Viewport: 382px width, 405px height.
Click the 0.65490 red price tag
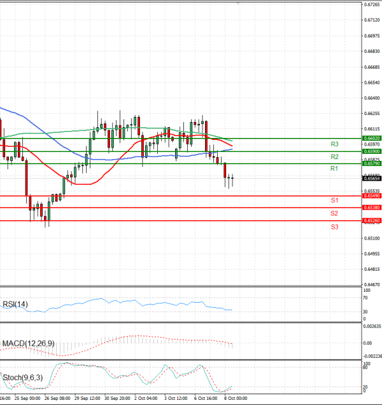coord(372,196)
